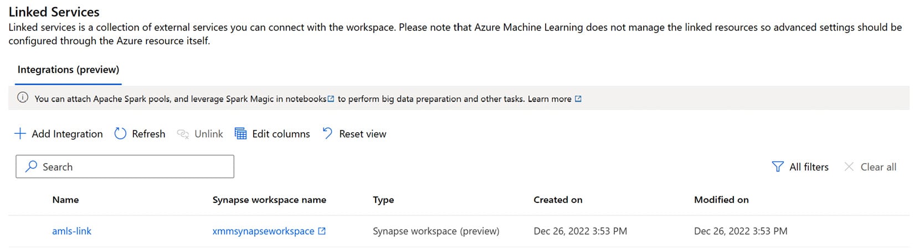Sort by Created on column header
Image resolution: width=914 pixels, height=251 pixels.
tap(558, 200)
